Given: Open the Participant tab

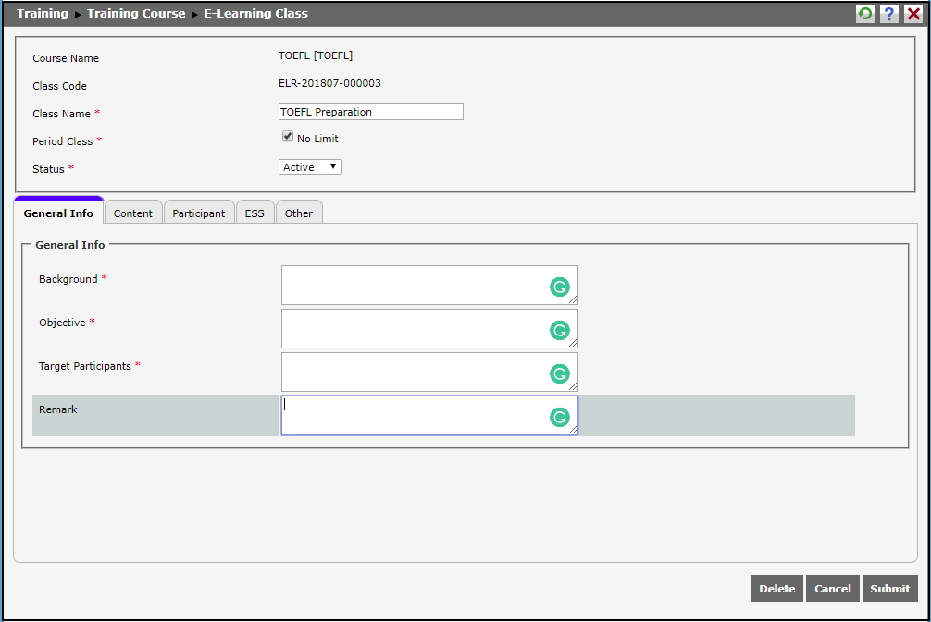Looking at the screenshot, I should tap(198, 213).
